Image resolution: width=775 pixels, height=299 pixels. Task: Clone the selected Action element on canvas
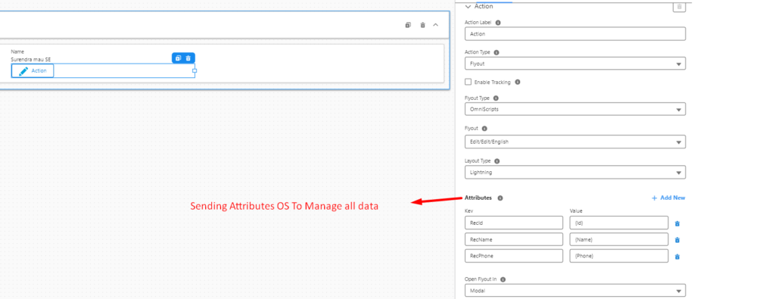coord(179,58)
